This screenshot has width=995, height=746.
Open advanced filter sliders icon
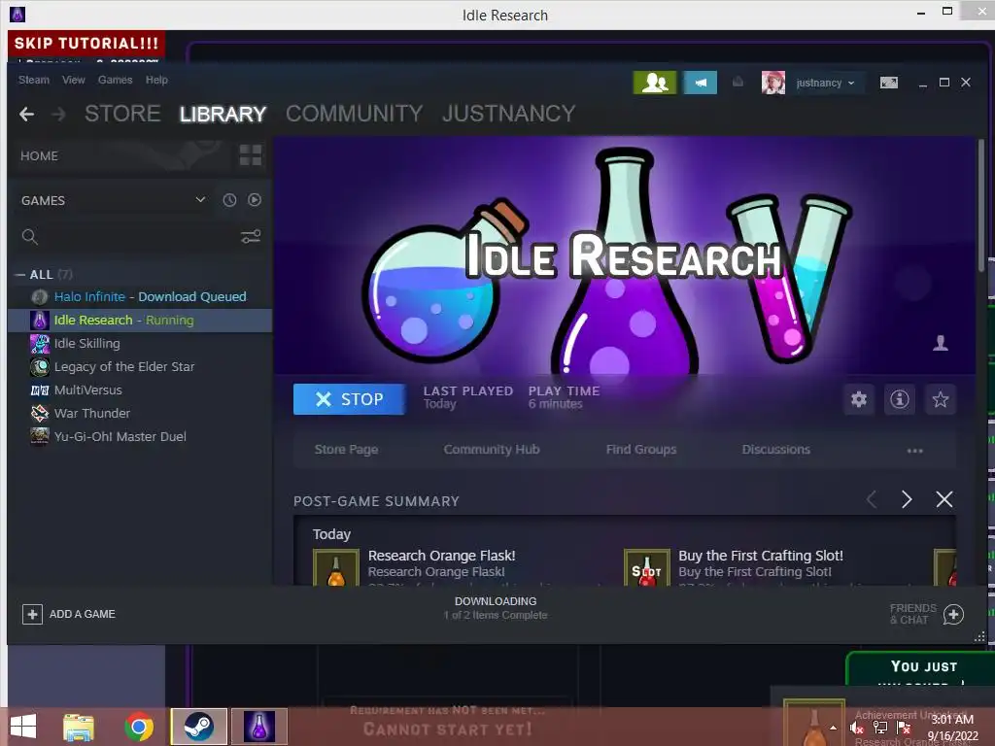point(251,237)
